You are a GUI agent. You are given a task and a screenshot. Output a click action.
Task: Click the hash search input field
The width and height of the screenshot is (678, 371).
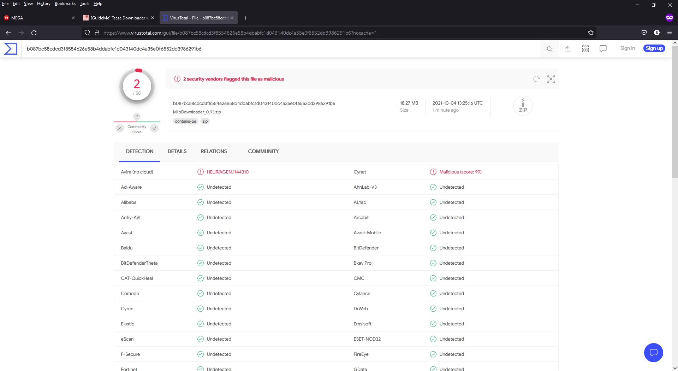[x=281, y=49]
